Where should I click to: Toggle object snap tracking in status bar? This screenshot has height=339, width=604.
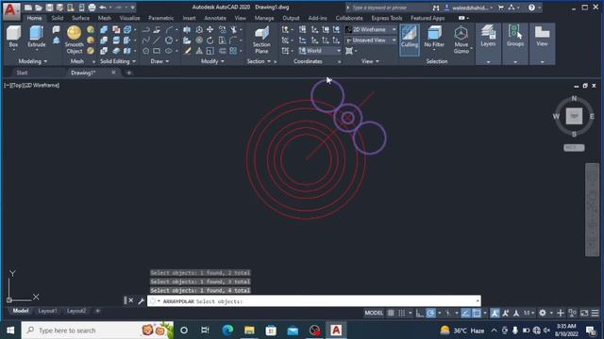pyautogui.click(x=465, y=313)
